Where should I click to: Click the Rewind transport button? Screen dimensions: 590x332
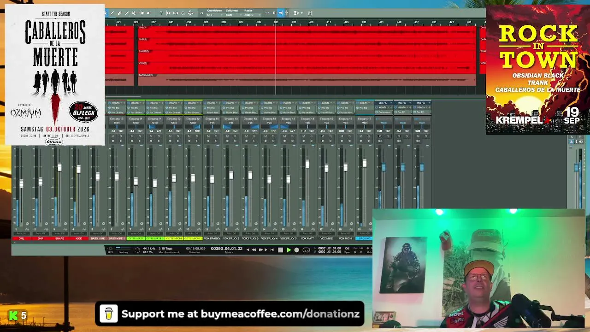click(x=254, y=250)
